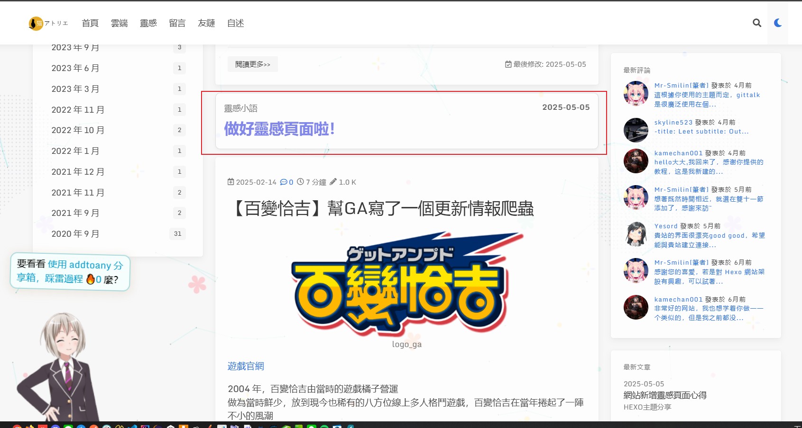Open comment 這根據你使用的主題而定

tap(707, 100)
